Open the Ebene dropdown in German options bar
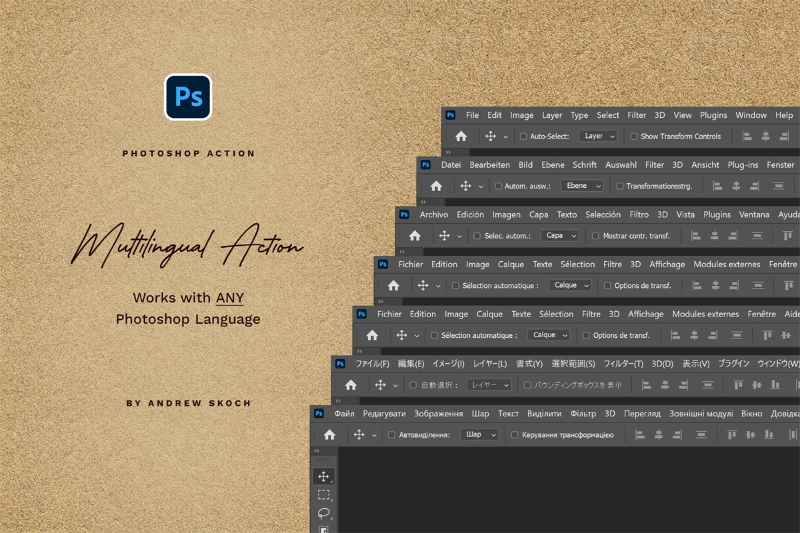This screenshot has height=533, width=800. coord(582,187)
